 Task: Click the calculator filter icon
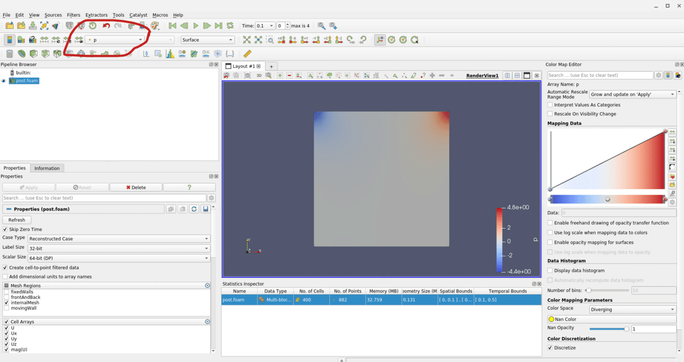9,54
